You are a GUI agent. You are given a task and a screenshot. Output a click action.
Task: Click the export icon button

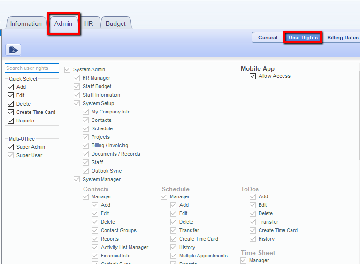click(x=13, y=50)
